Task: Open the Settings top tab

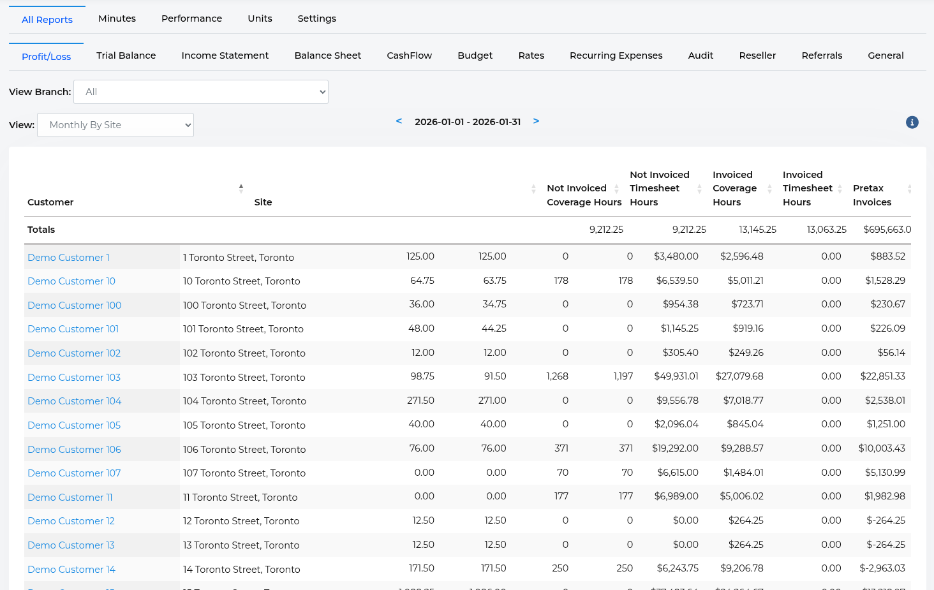Action: [316, 18]
